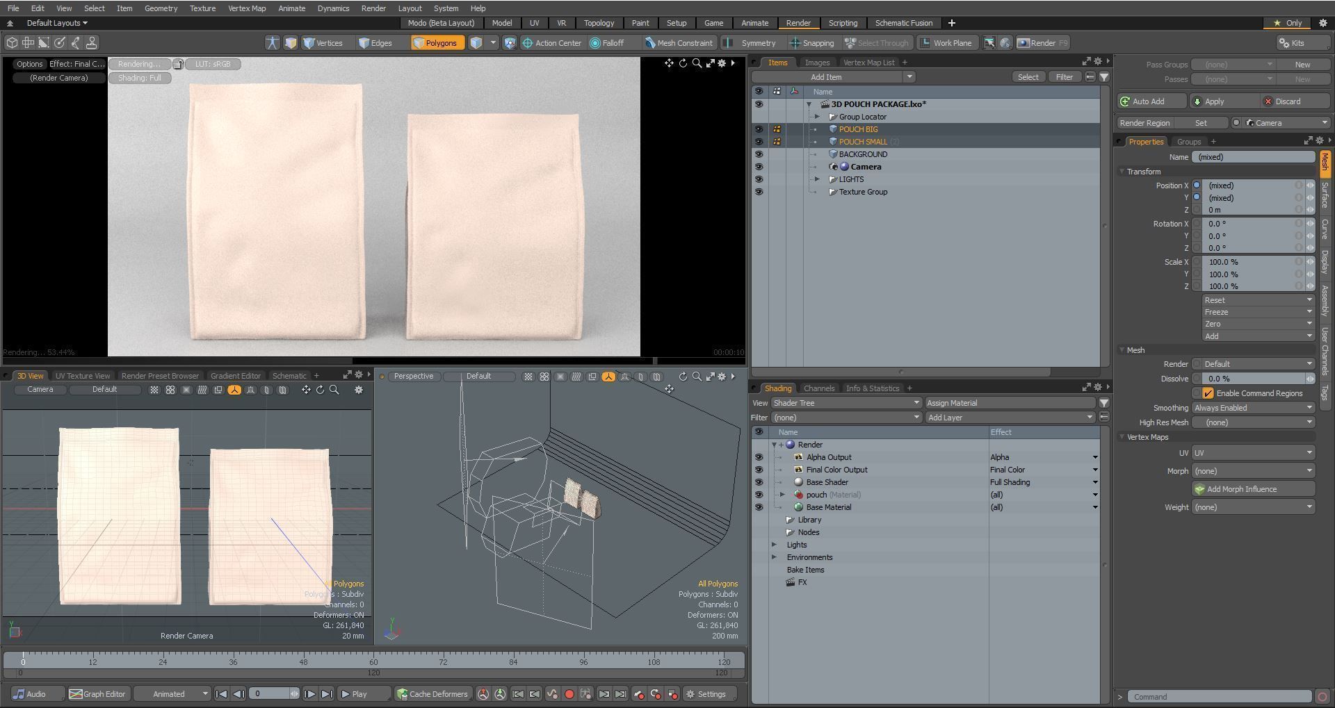Image resolution: width=1335 pixels, height=708 pixels.
Task: Open Add Item dropdown
Action: tap(833, 77)
